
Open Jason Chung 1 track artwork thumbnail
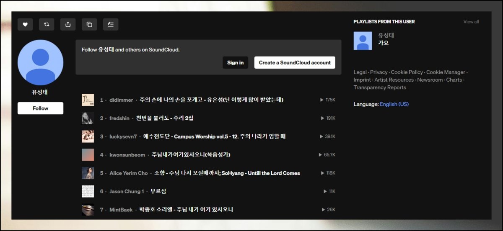88,191
